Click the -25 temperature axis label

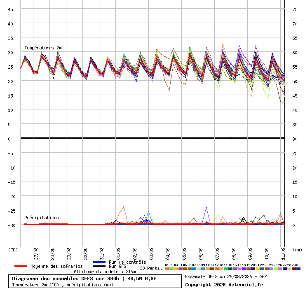coord(12,211)
